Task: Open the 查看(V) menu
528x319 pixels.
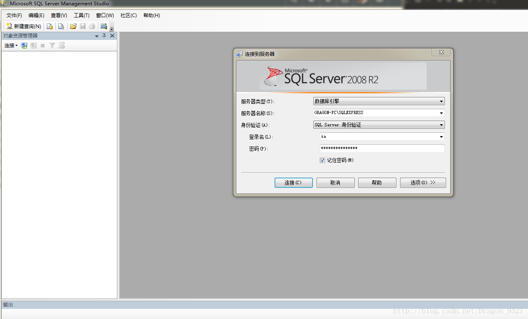Action: [x=59, y=15]
